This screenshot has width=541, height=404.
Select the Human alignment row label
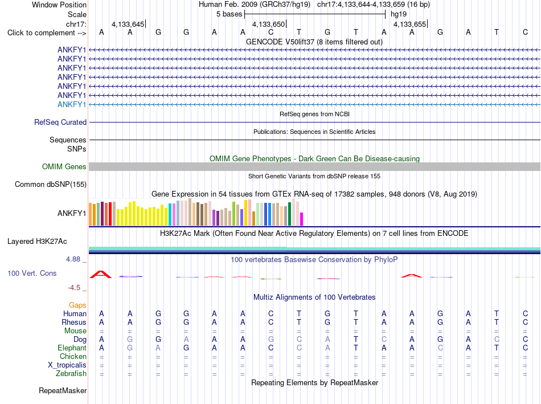75,313
